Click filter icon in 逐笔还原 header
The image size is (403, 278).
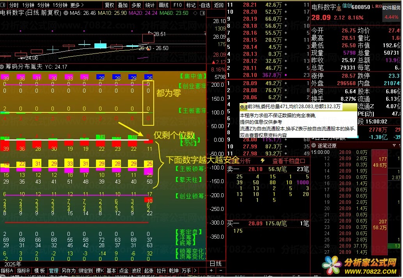(x=394, y=146)
